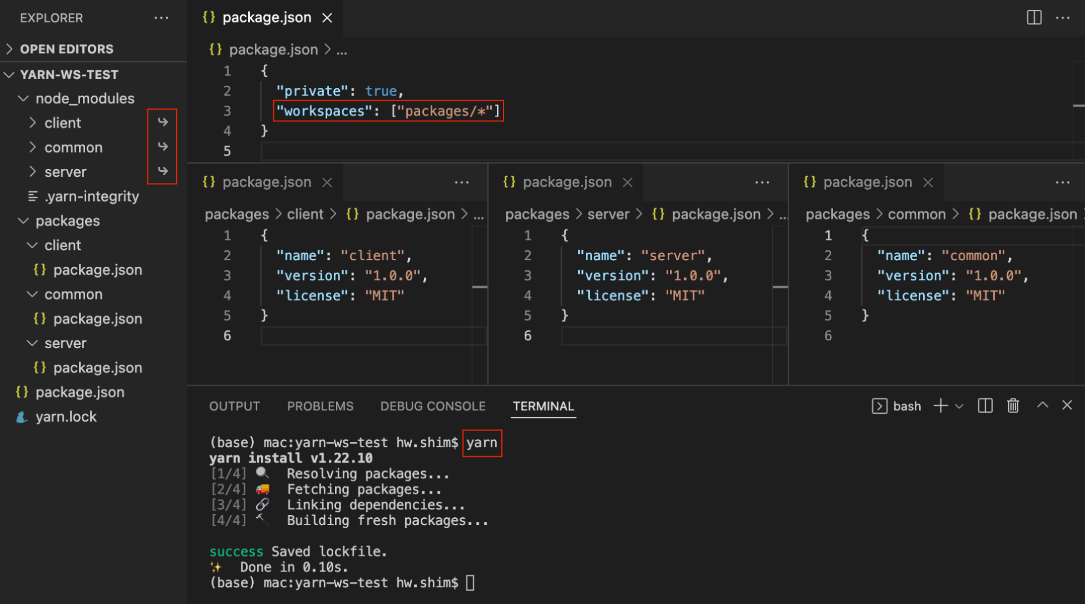Add new terminal with plus icon
Viewport: 1085px width, 604px height.
(x=940, y=406)
